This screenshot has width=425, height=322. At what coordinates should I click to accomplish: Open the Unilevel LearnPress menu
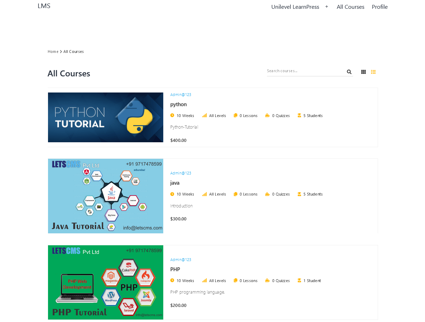295,7
